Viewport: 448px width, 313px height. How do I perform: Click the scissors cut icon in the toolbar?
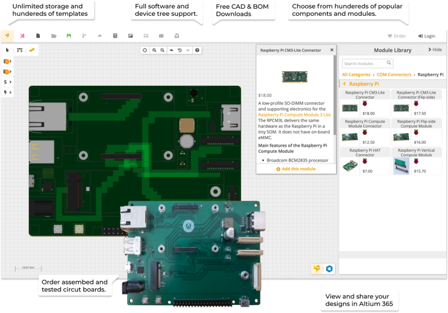(23, 35)
